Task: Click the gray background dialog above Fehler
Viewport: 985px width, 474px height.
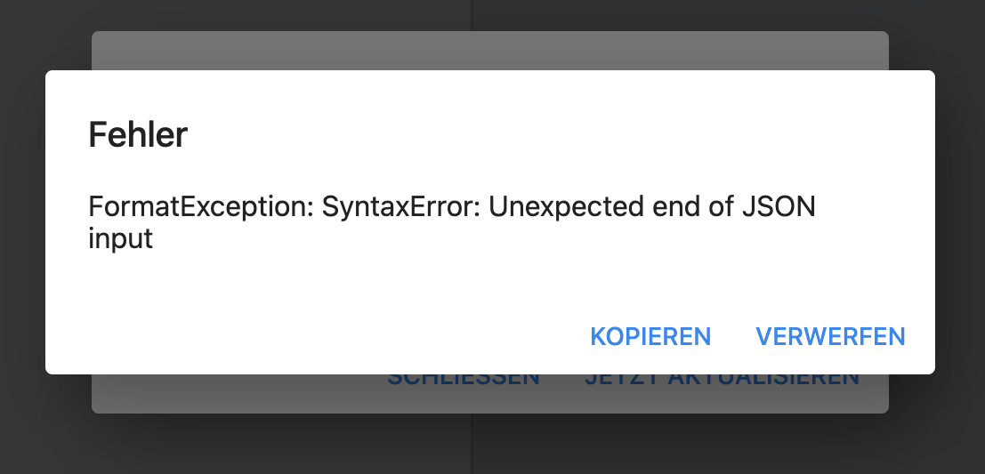Action: pyautogui.click(x=490, y=50)
